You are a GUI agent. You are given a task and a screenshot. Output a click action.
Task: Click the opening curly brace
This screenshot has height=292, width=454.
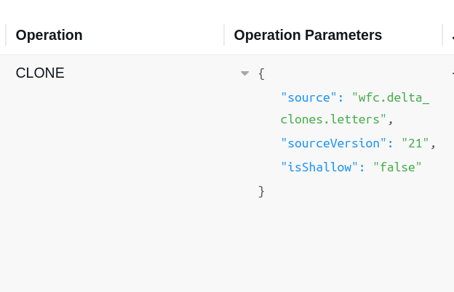pyautogui.click(x=261, y=73)
